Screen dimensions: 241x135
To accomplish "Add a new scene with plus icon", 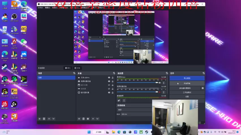I will (x=39, y=119).
